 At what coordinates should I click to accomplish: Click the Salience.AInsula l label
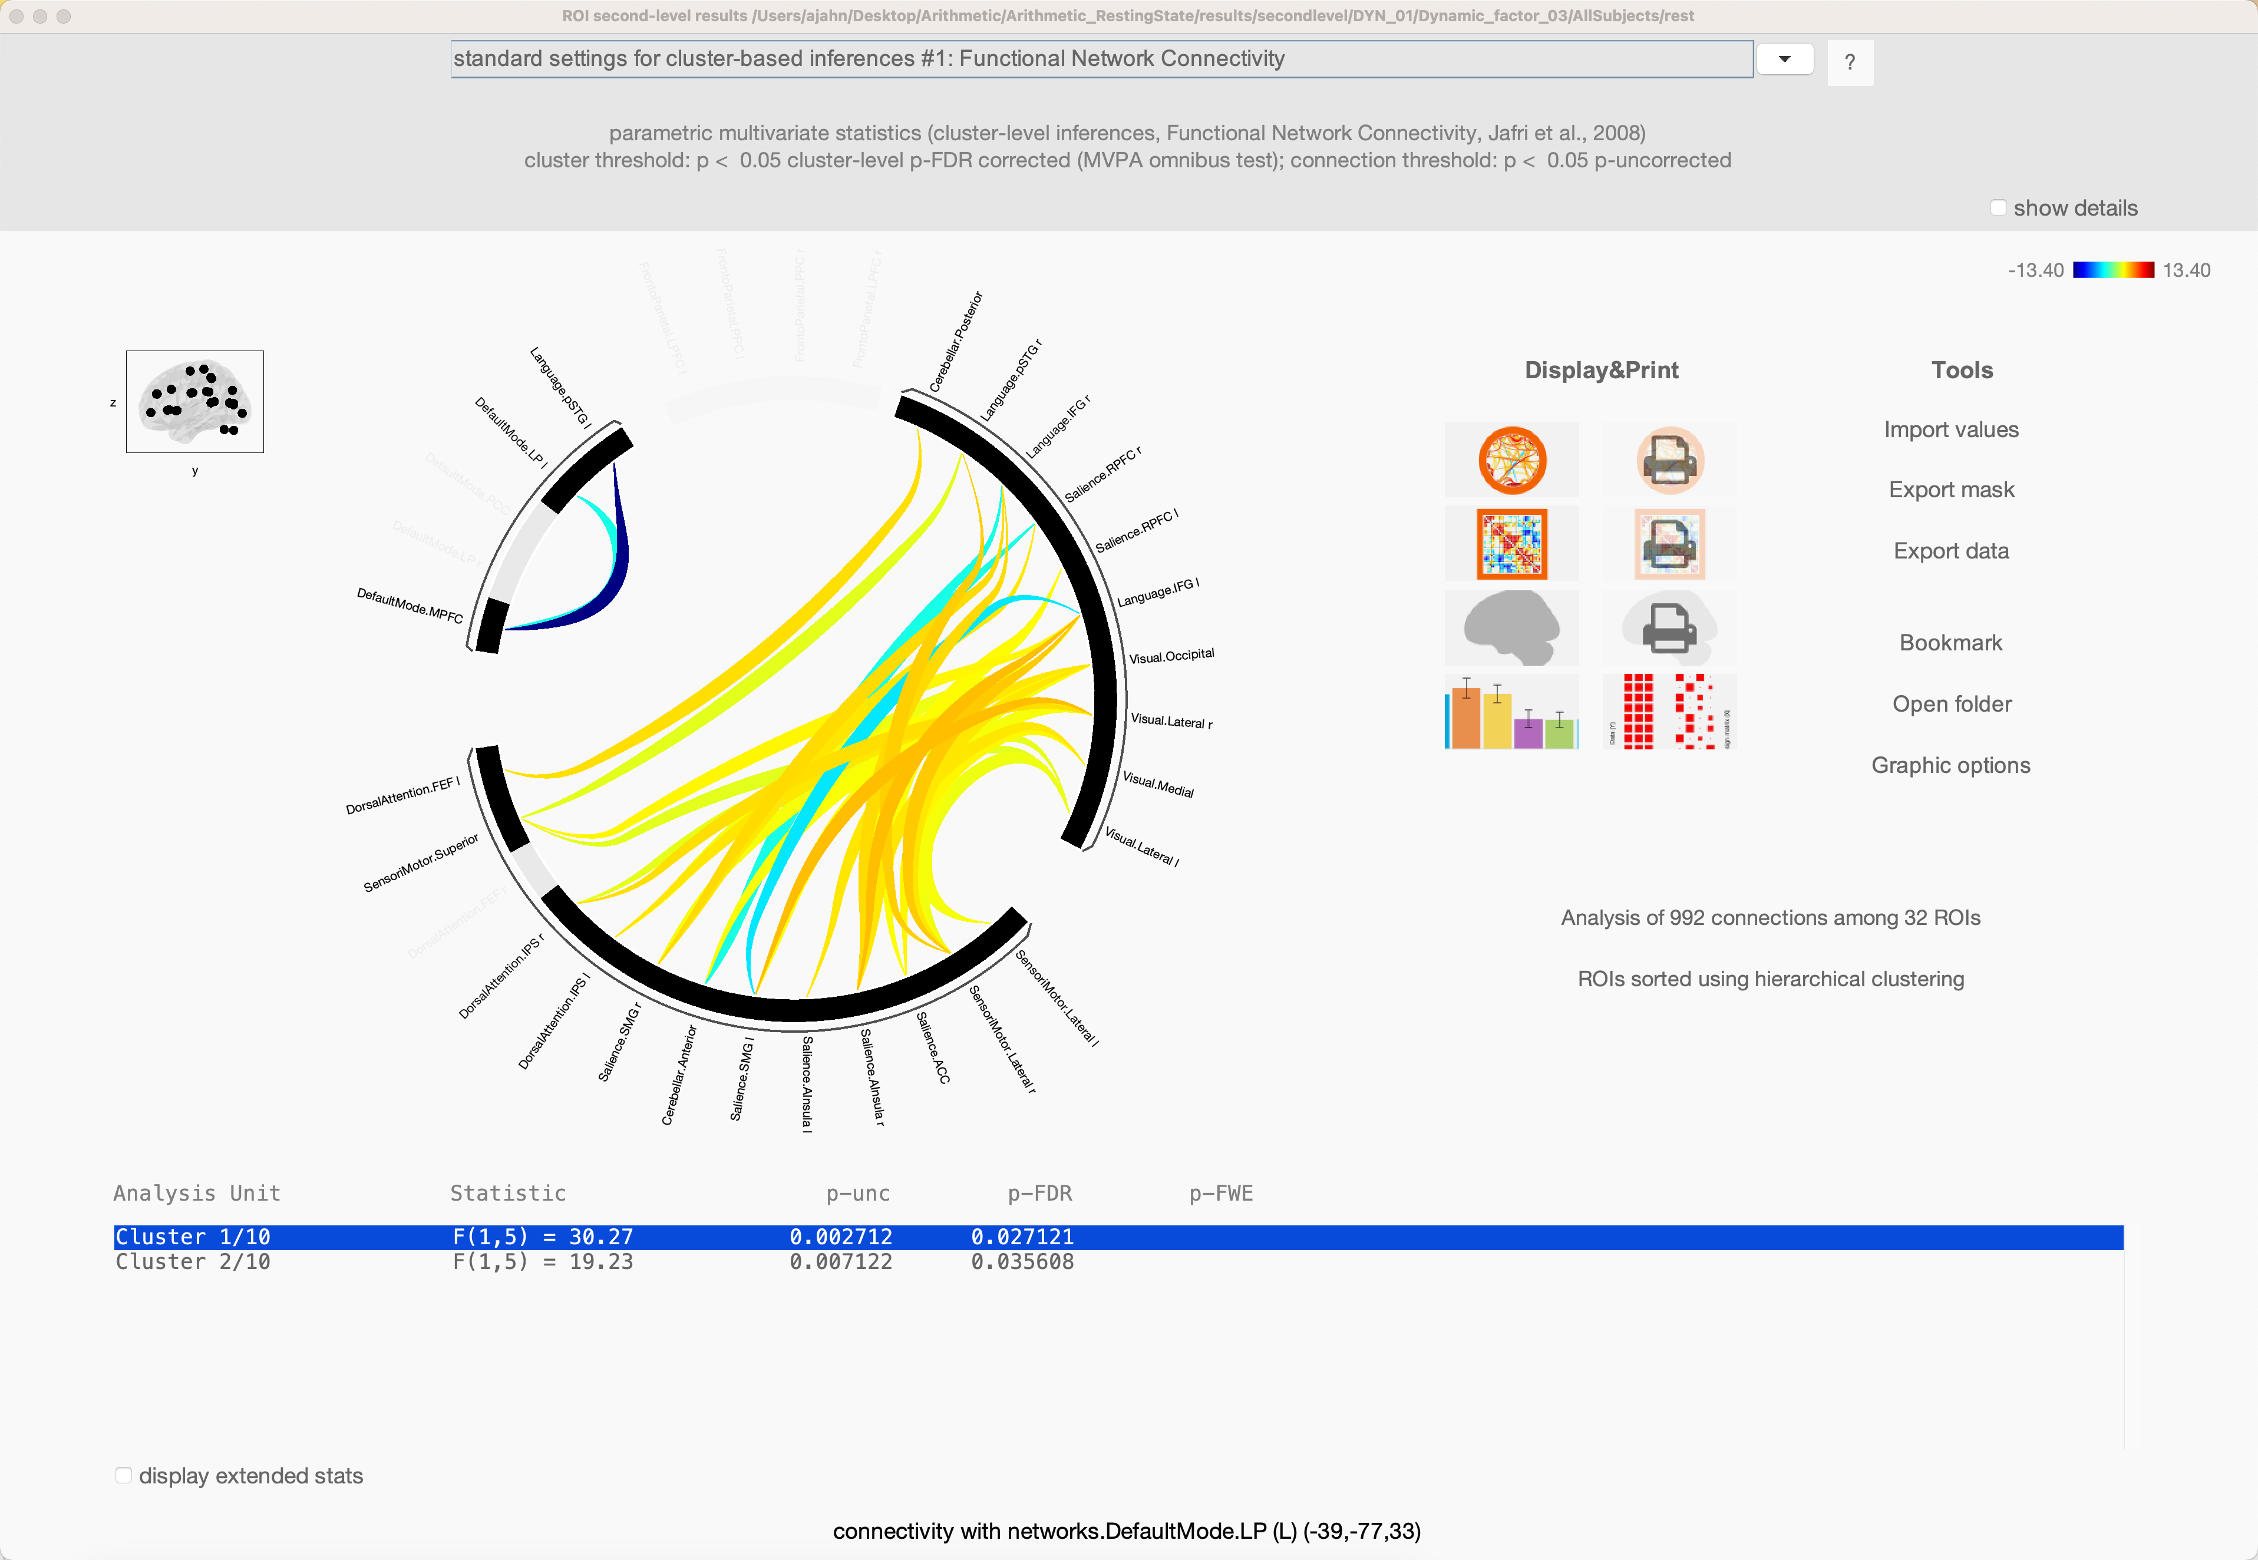[x=807, y=1084]
